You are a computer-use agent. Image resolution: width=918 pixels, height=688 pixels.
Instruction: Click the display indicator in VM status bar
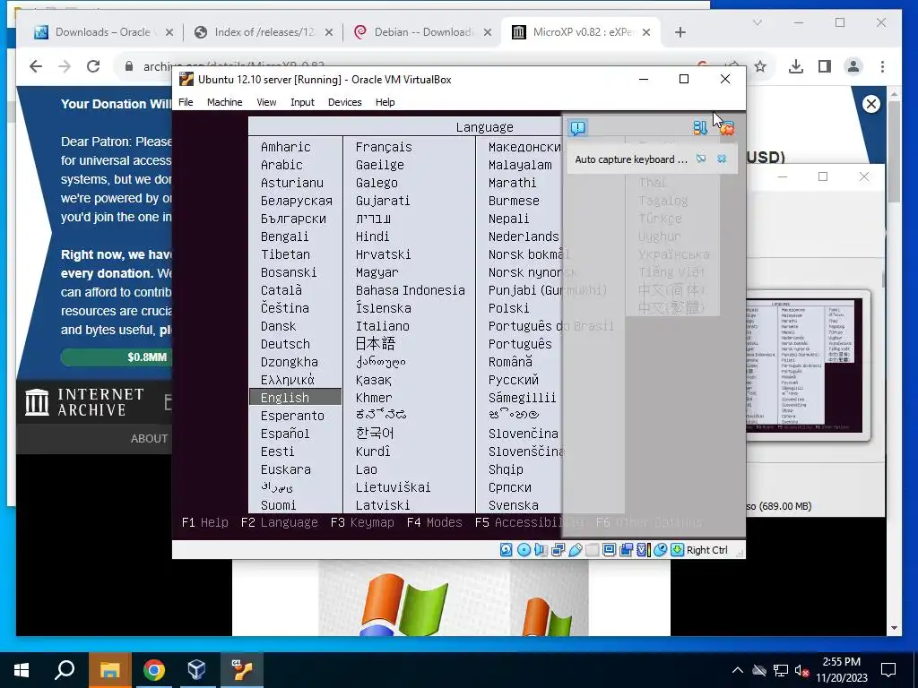click(x=609, y=550)
